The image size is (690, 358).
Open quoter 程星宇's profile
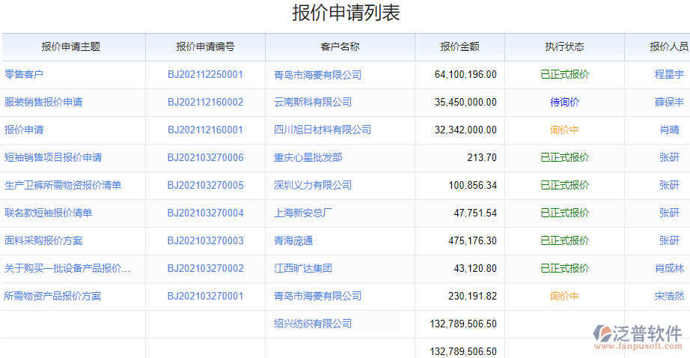(669, 74)
